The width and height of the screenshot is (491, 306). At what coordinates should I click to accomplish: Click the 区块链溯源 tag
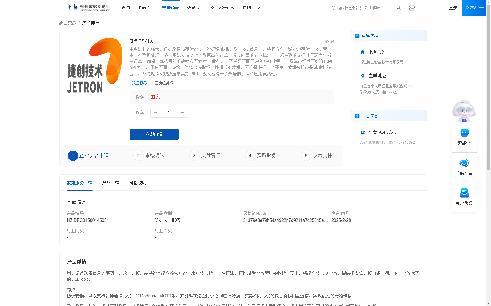pyautogui.click(x=164, y=83)
